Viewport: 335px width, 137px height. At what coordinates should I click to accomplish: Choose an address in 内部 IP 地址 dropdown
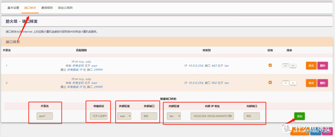(x=212, y=116)
